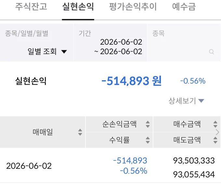Sort by 매매일 column arrows

[80, 132]
